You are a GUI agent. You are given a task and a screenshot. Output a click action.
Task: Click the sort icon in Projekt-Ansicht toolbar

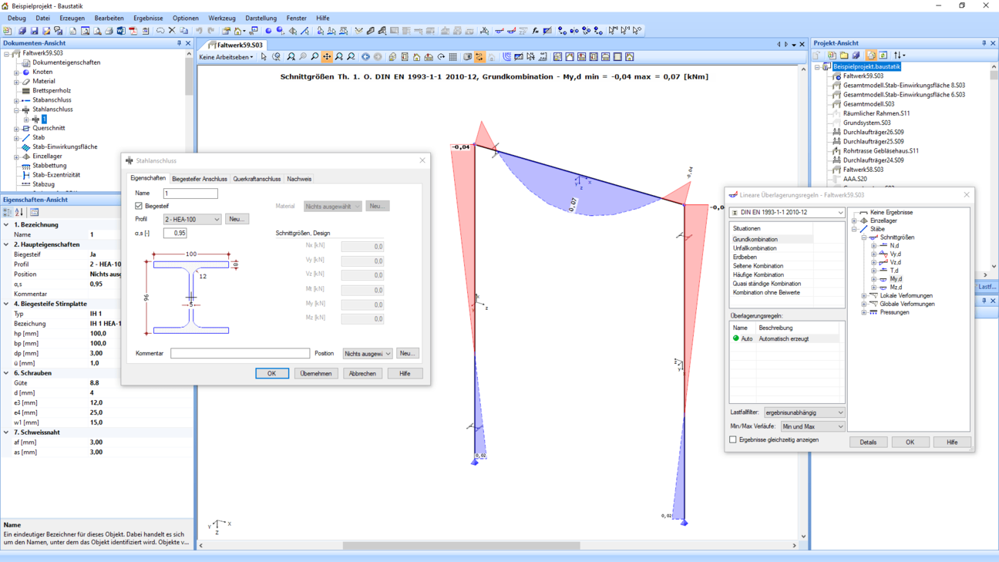[898, 56]
